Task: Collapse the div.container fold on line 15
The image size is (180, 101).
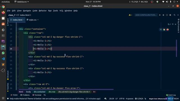Action: [x=17, y=29]
